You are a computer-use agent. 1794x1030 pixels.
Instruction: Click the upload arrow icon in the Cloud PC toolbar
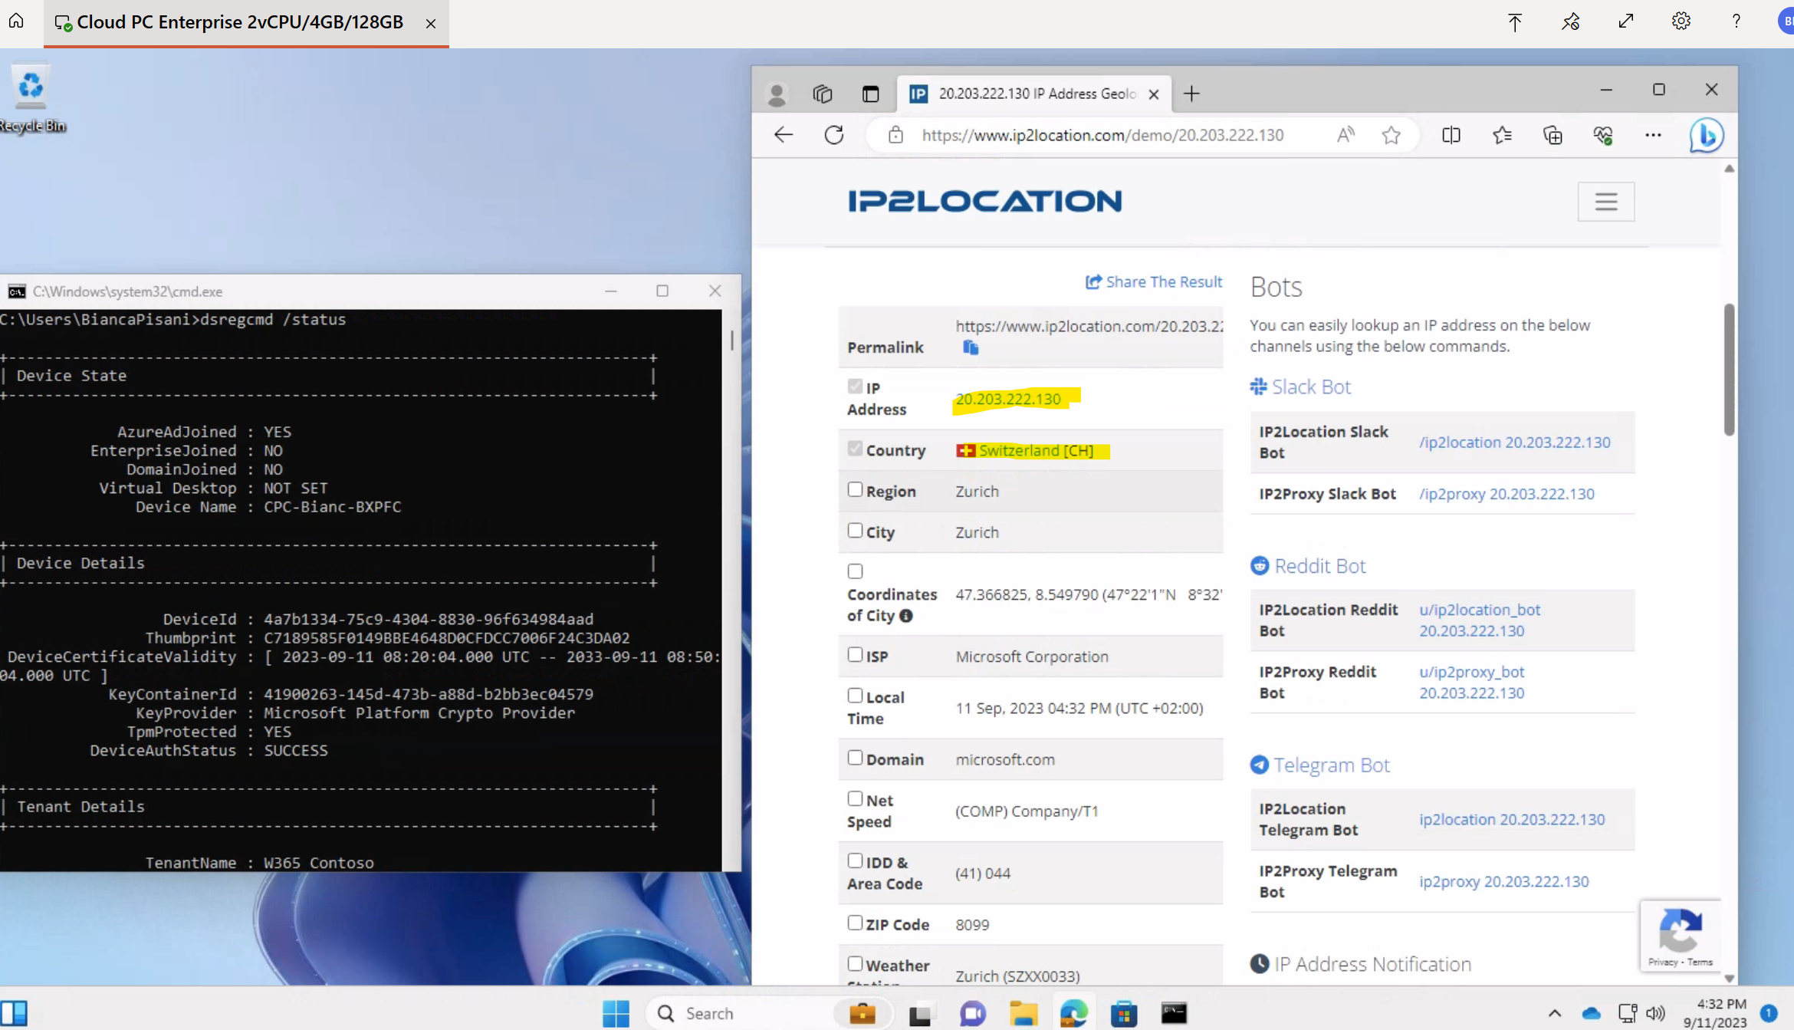click(1514, 21)
